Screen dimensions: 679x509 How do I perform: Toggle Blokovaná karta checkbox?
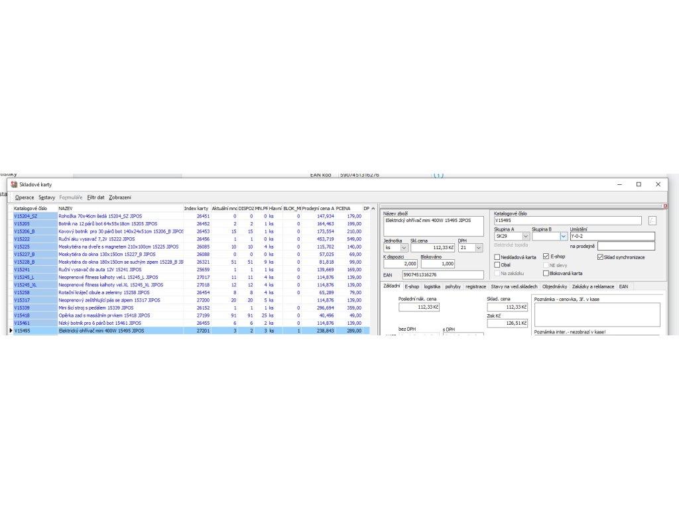(x=546, y=273)
